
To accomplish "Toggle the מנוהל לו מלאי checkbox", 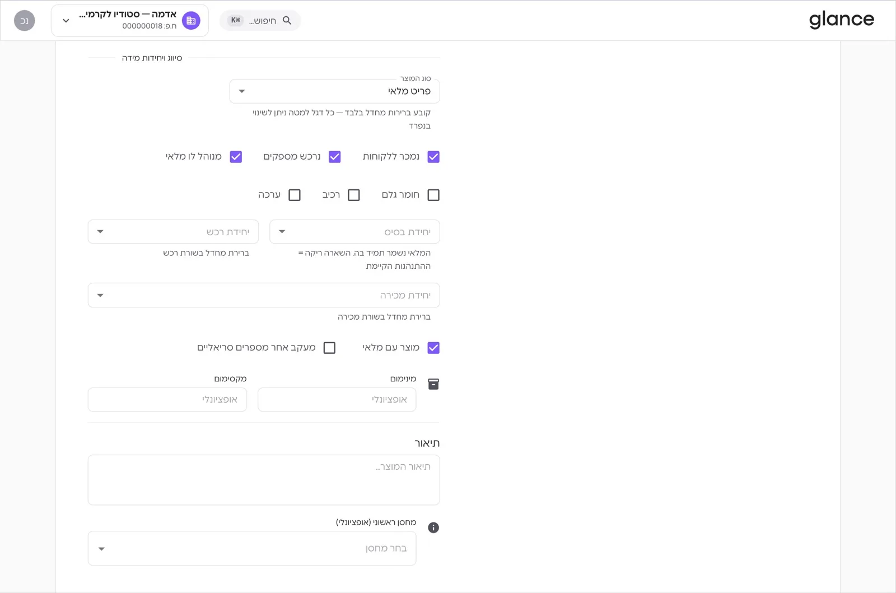I will coord(236,157).
